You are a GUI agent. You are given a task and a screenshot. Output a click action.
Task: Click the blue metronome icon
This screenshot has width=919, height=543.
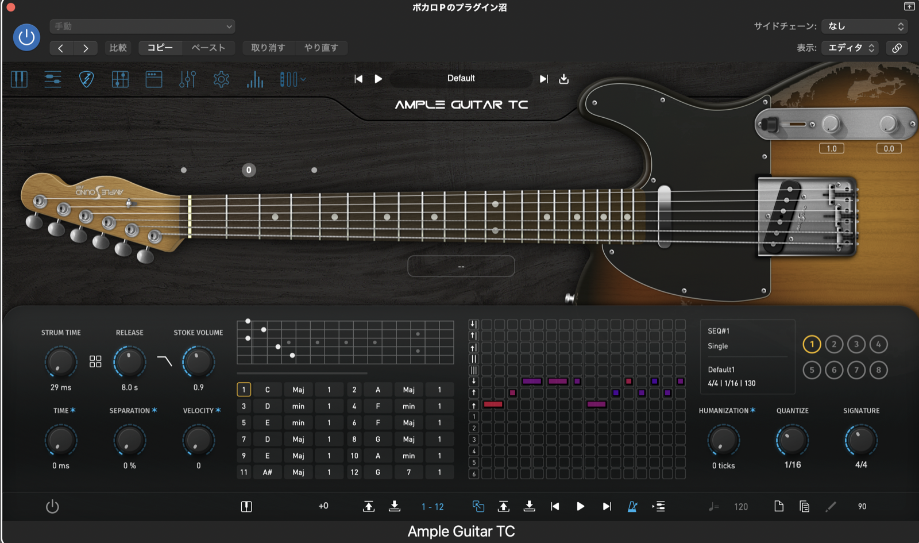[632, 506]
